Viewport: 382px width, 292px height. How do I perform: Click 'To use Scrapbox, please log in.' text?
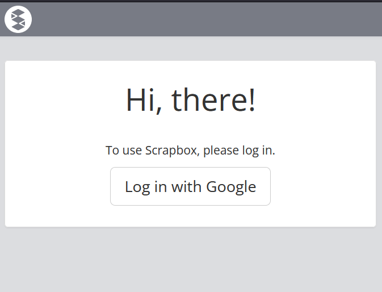(x=190, y=150)
